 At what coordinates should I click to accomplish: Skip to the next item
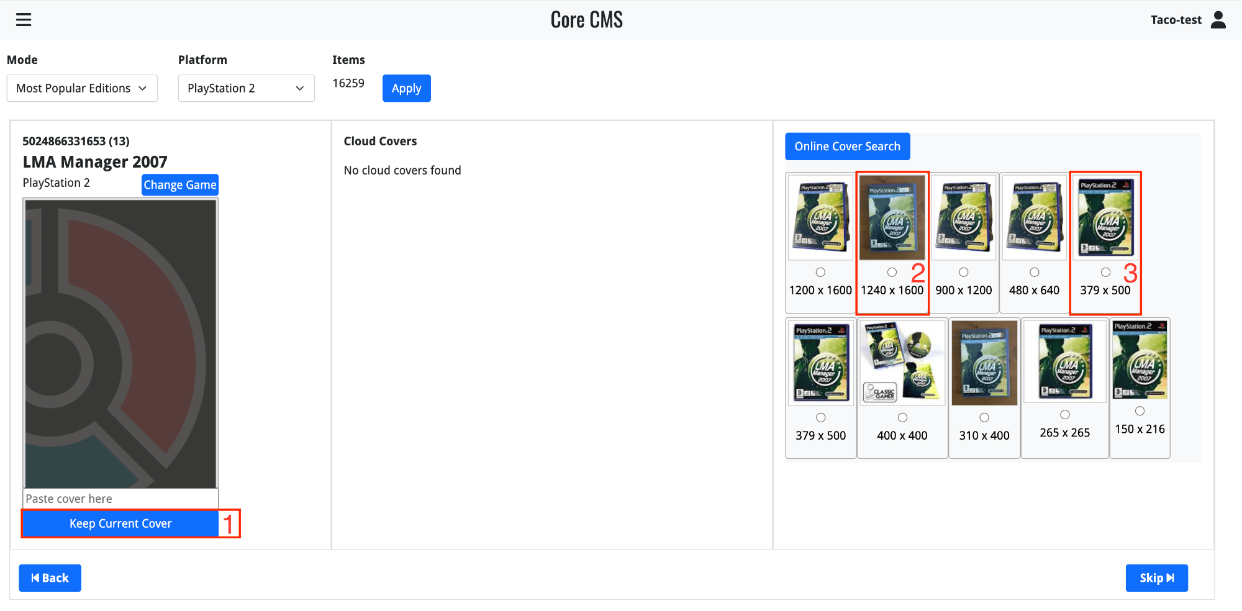coord(1157,578)
